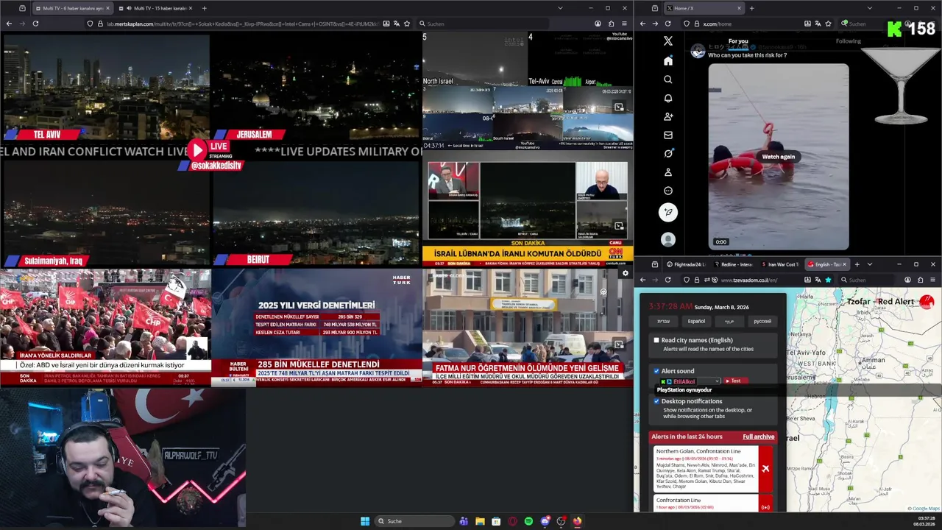
Task: Open Profile icon in X sidebar
Action: [x=668, y=172]
